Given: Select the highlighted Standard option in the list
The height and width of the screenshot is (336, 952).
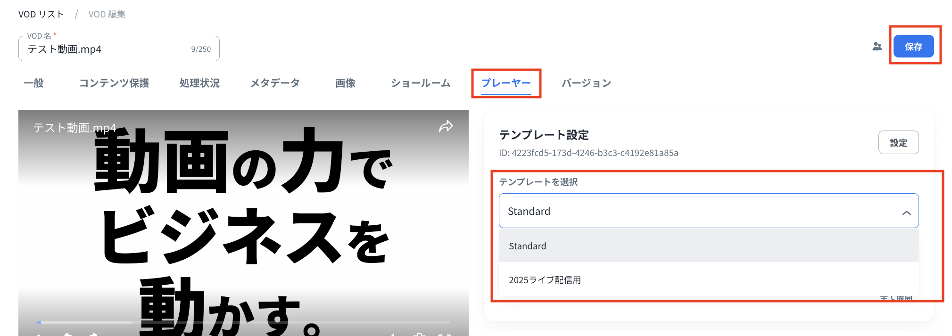Looking at the screenshot, I should coord(527,246).
